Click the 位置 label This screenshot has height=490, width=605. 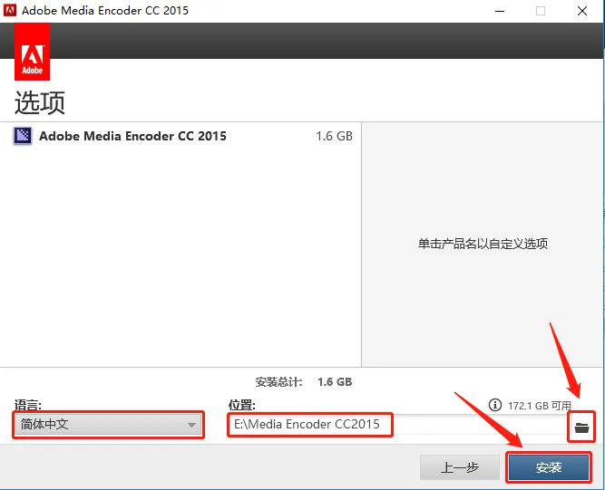pos(242,405)
